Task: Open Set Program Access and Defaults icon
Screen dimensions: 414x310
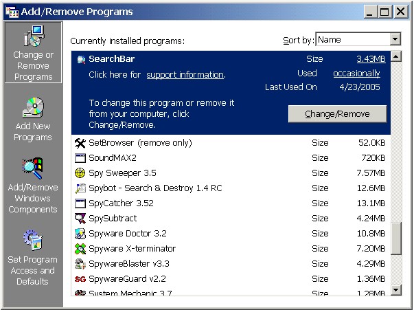Action: pyautogui.click(x=33, y=240)
